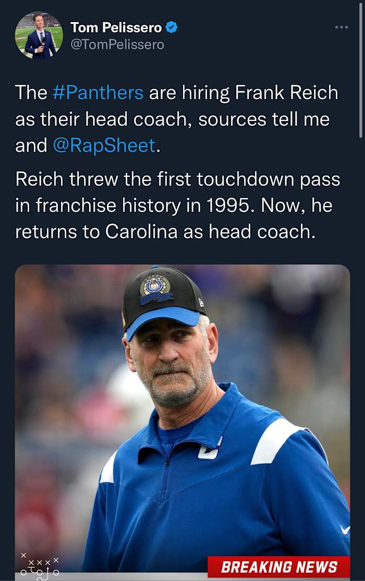The height and width of the screenshot is (581, 365).
Task: Open the three-dot more options menu
Action: (x=342, y=27)
